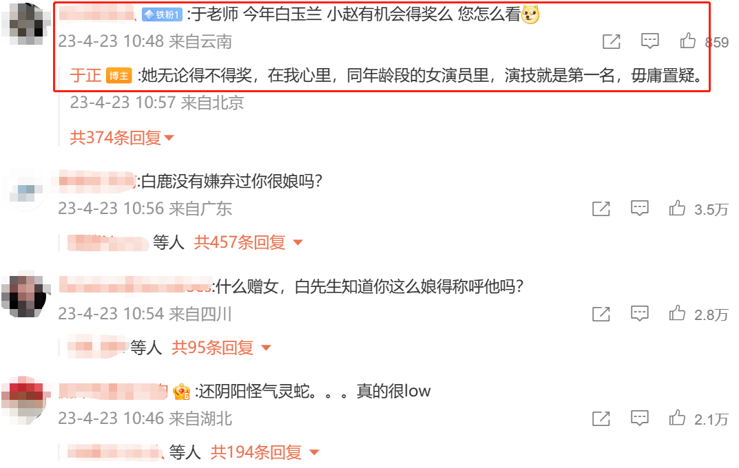Image resolution: width=739 pixels, height=468 pixels.
Task: Reply to the 阴阳怪气 comment from 湖北
Action: (640, 418)
